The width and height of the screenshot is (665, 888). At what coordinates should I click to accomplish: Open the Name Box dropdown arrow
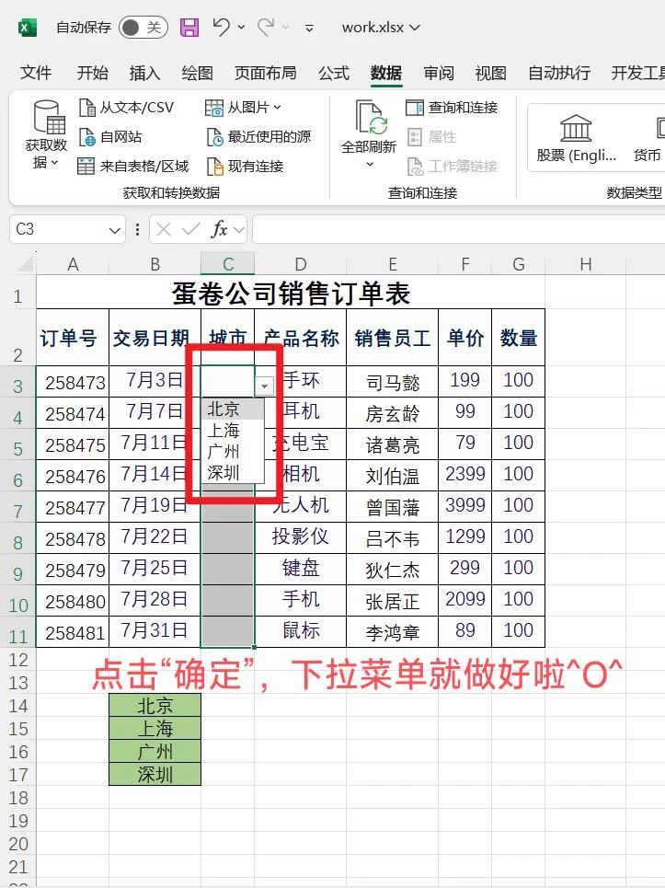(x=115, y=230)
